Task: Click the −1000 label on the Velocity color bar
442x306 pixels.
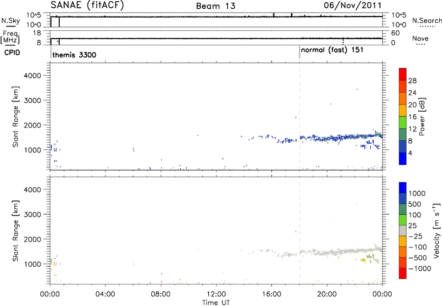Action: [x=420, y=268]
